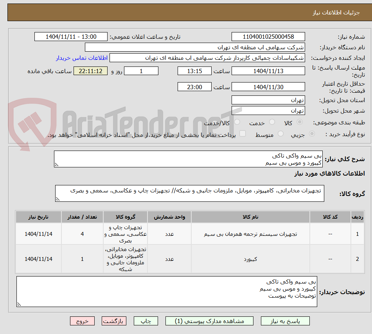Click group cell تجهیزات مخابراتی، کامپیوتر
Viewport: 372px width, 334px height.
125,259
